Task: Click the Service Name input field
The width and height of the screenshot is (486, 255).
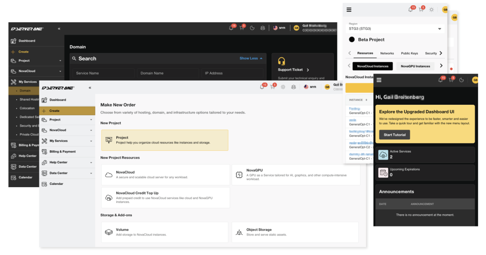Action: pos(103,73)
